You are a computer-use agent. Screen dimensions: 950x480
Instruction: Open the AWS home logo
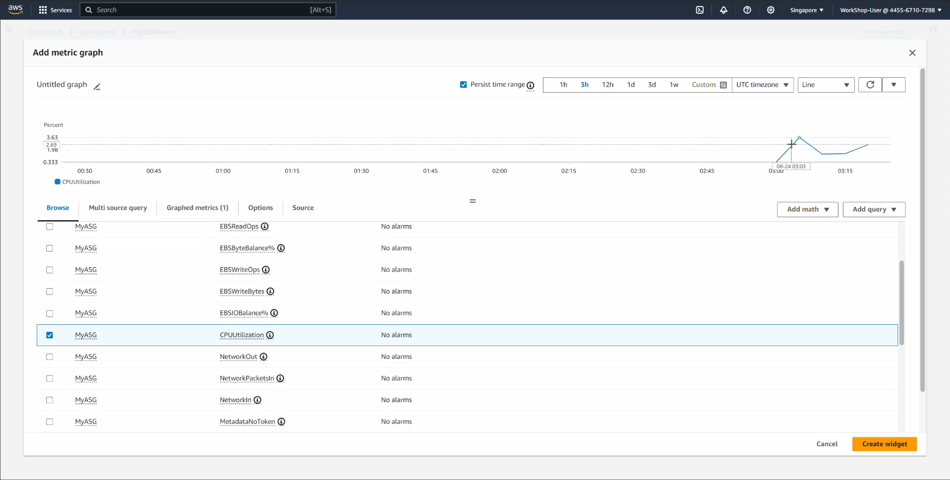point(15,9)
